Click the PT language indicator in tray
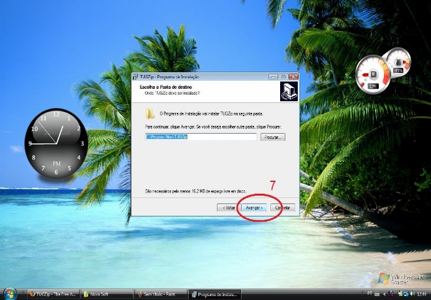The height and width of the screenshot is (300, 431). pos(370,294)
